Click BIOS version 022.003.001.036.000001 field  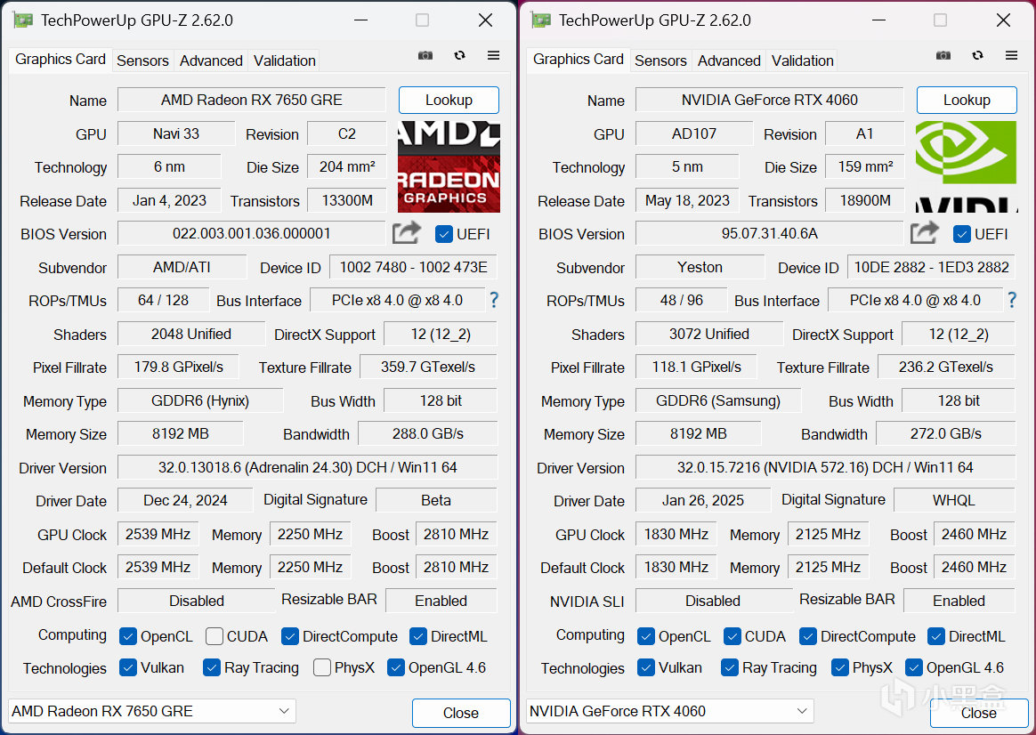tap(252, 233)
